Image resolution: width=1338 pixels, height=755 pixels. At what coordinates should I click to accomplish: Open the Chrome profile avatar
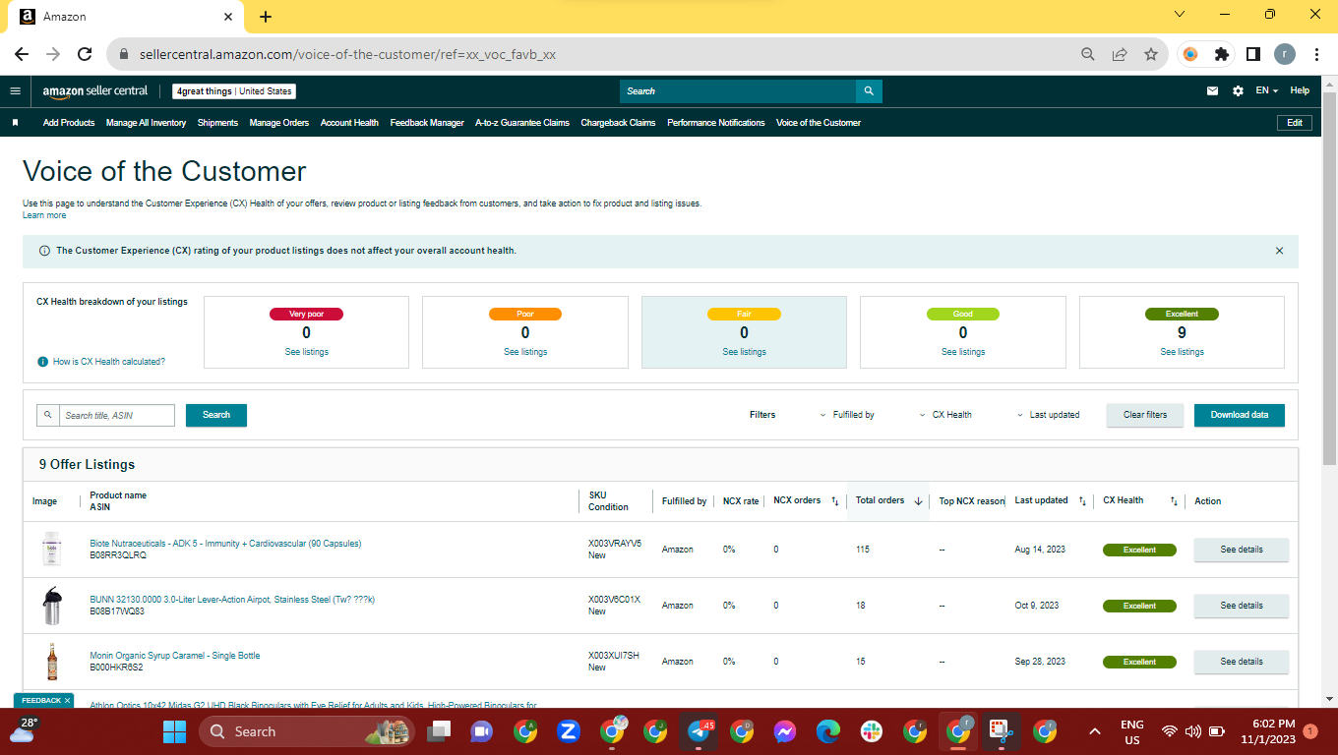point(1285,54)
